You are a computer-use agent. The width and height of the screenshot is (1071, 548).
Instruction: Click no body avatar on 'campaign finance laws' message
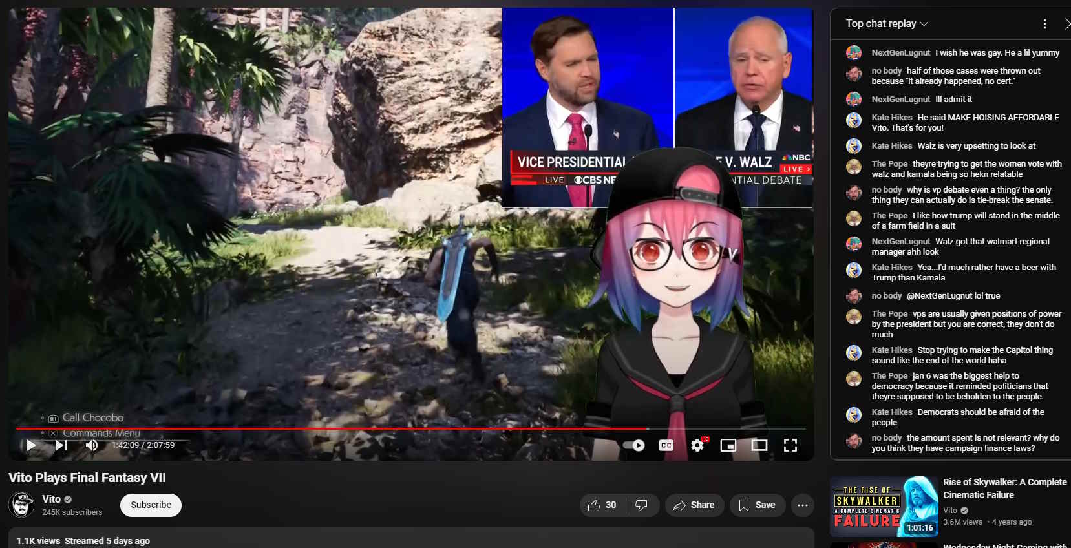[x=854, y=441]
